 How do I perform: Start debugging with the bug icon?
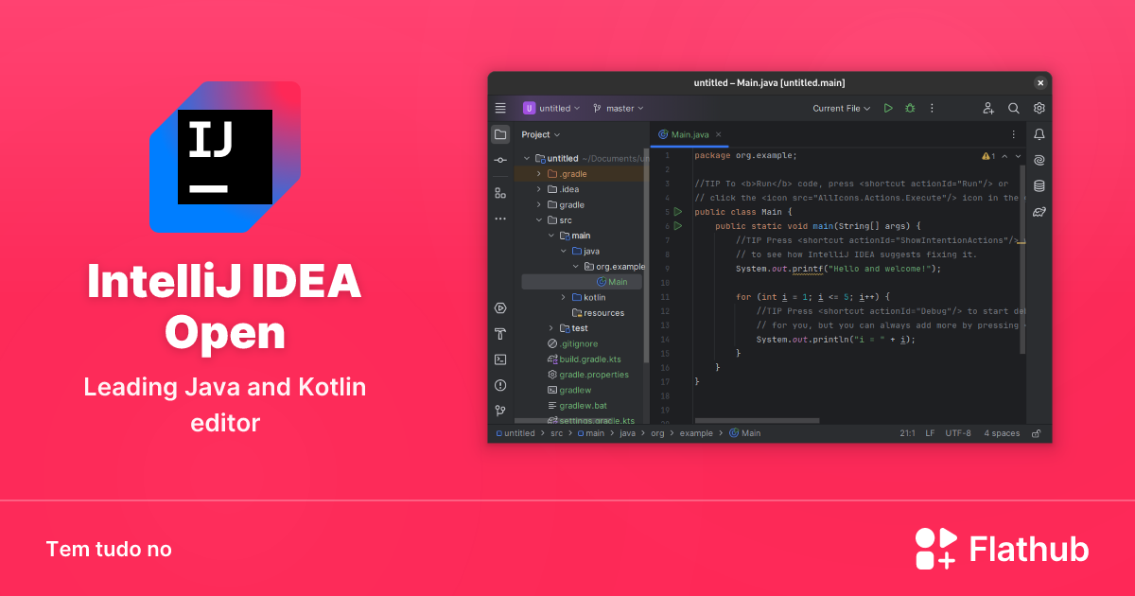pos(910,109)
